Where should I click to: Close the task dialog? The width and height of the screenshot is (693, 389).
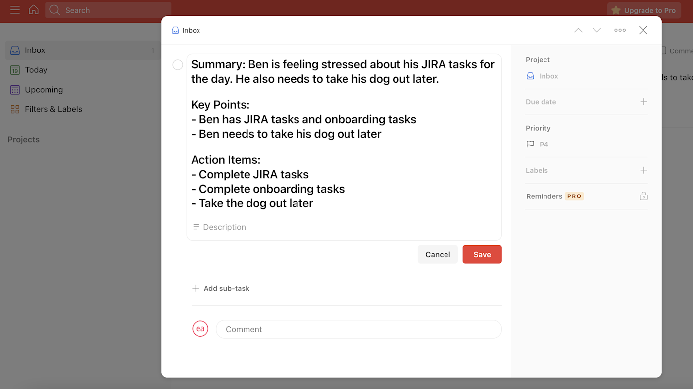click(643, 30)
